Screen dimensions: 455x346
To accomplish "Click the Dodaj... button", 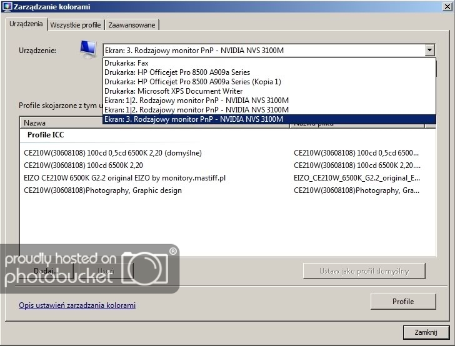I will point(46,271).
